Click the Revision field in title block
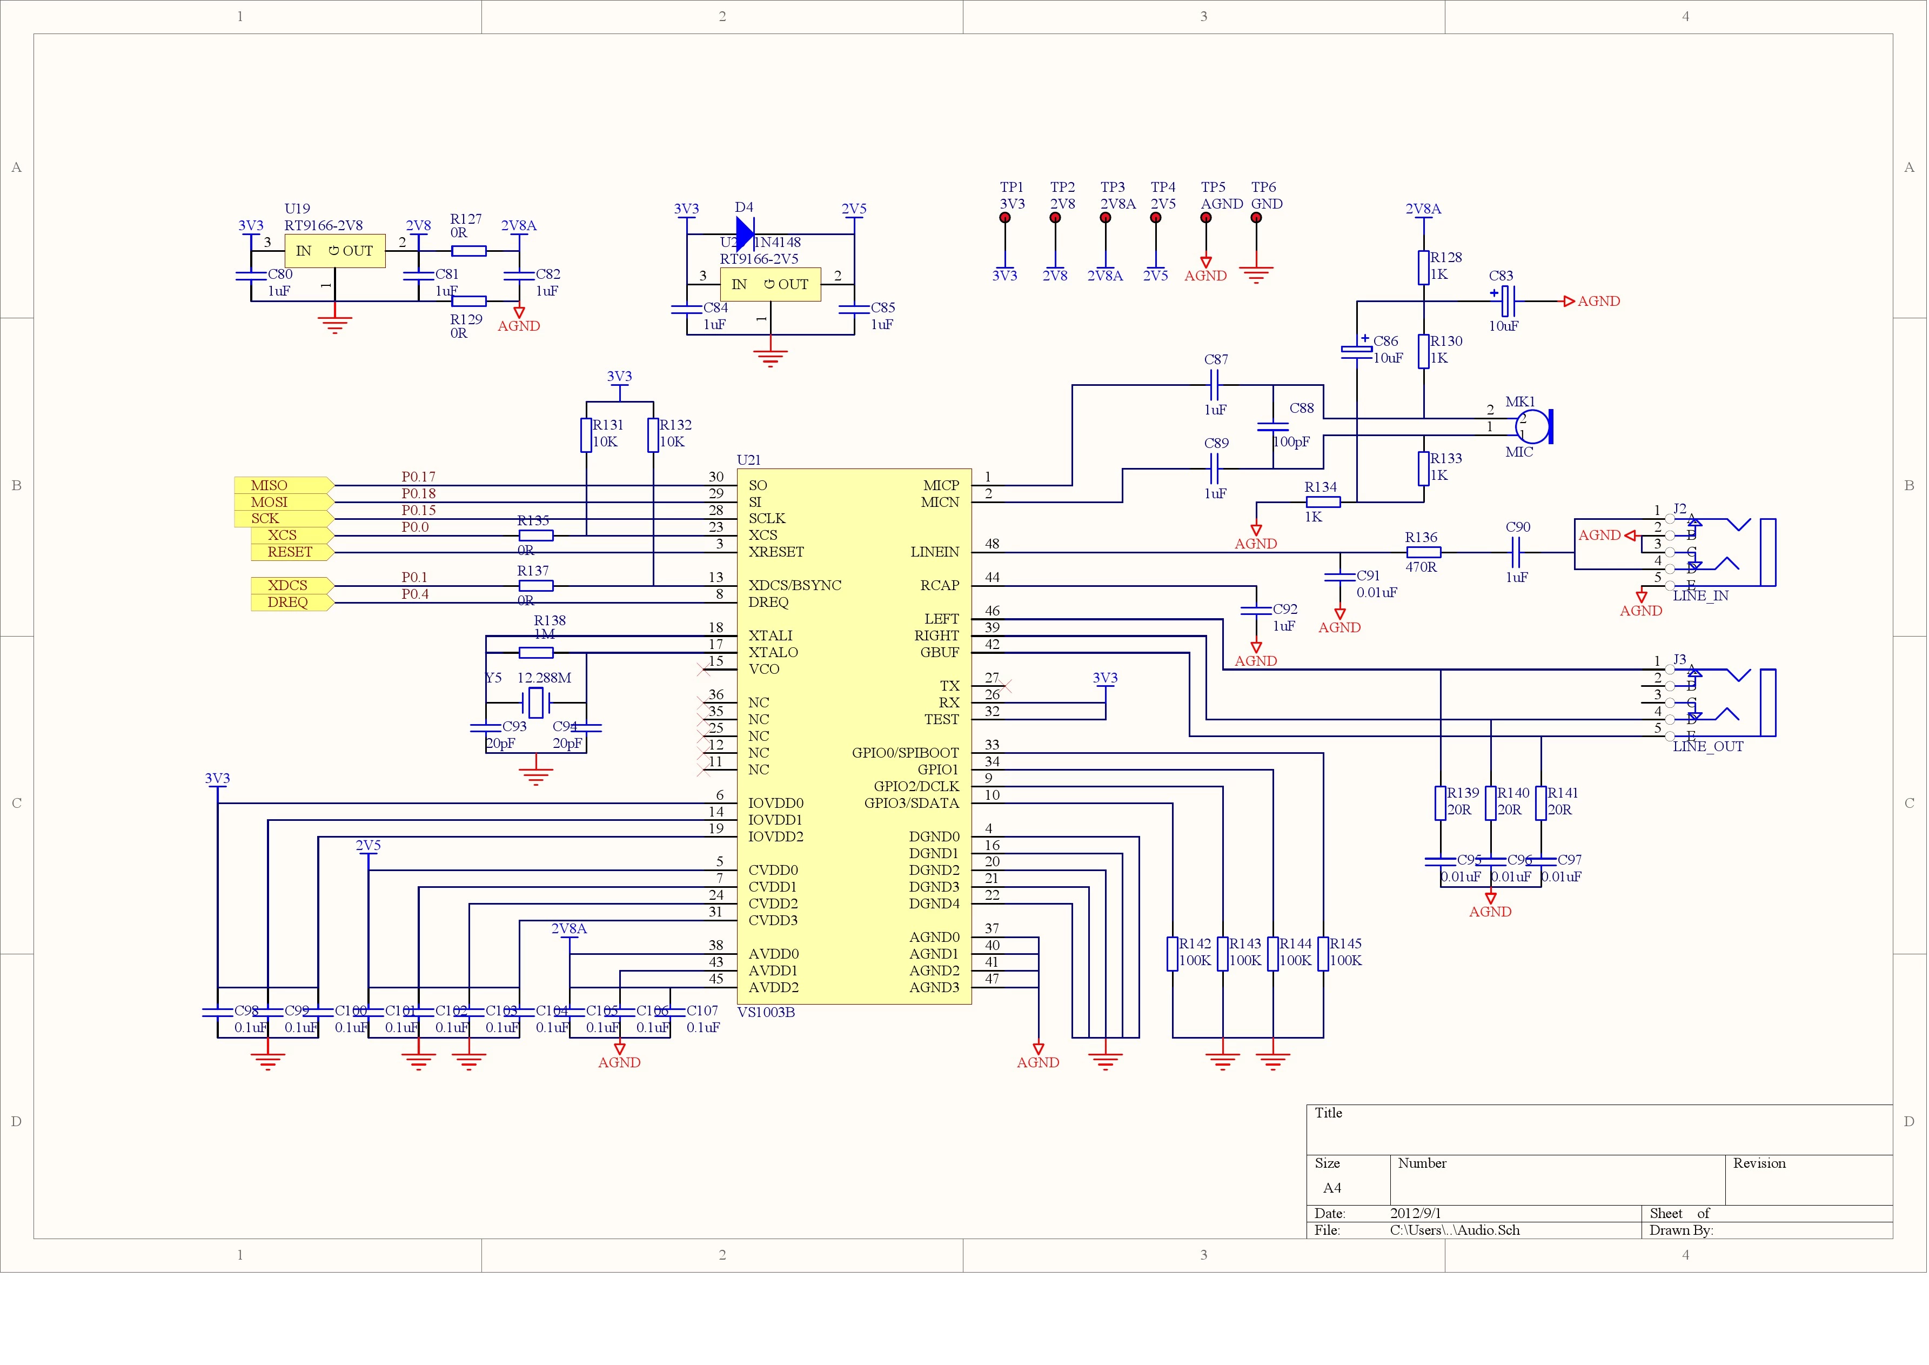The height and width of the screenshot is (1365, 1929). [x=1810, y=1180]
